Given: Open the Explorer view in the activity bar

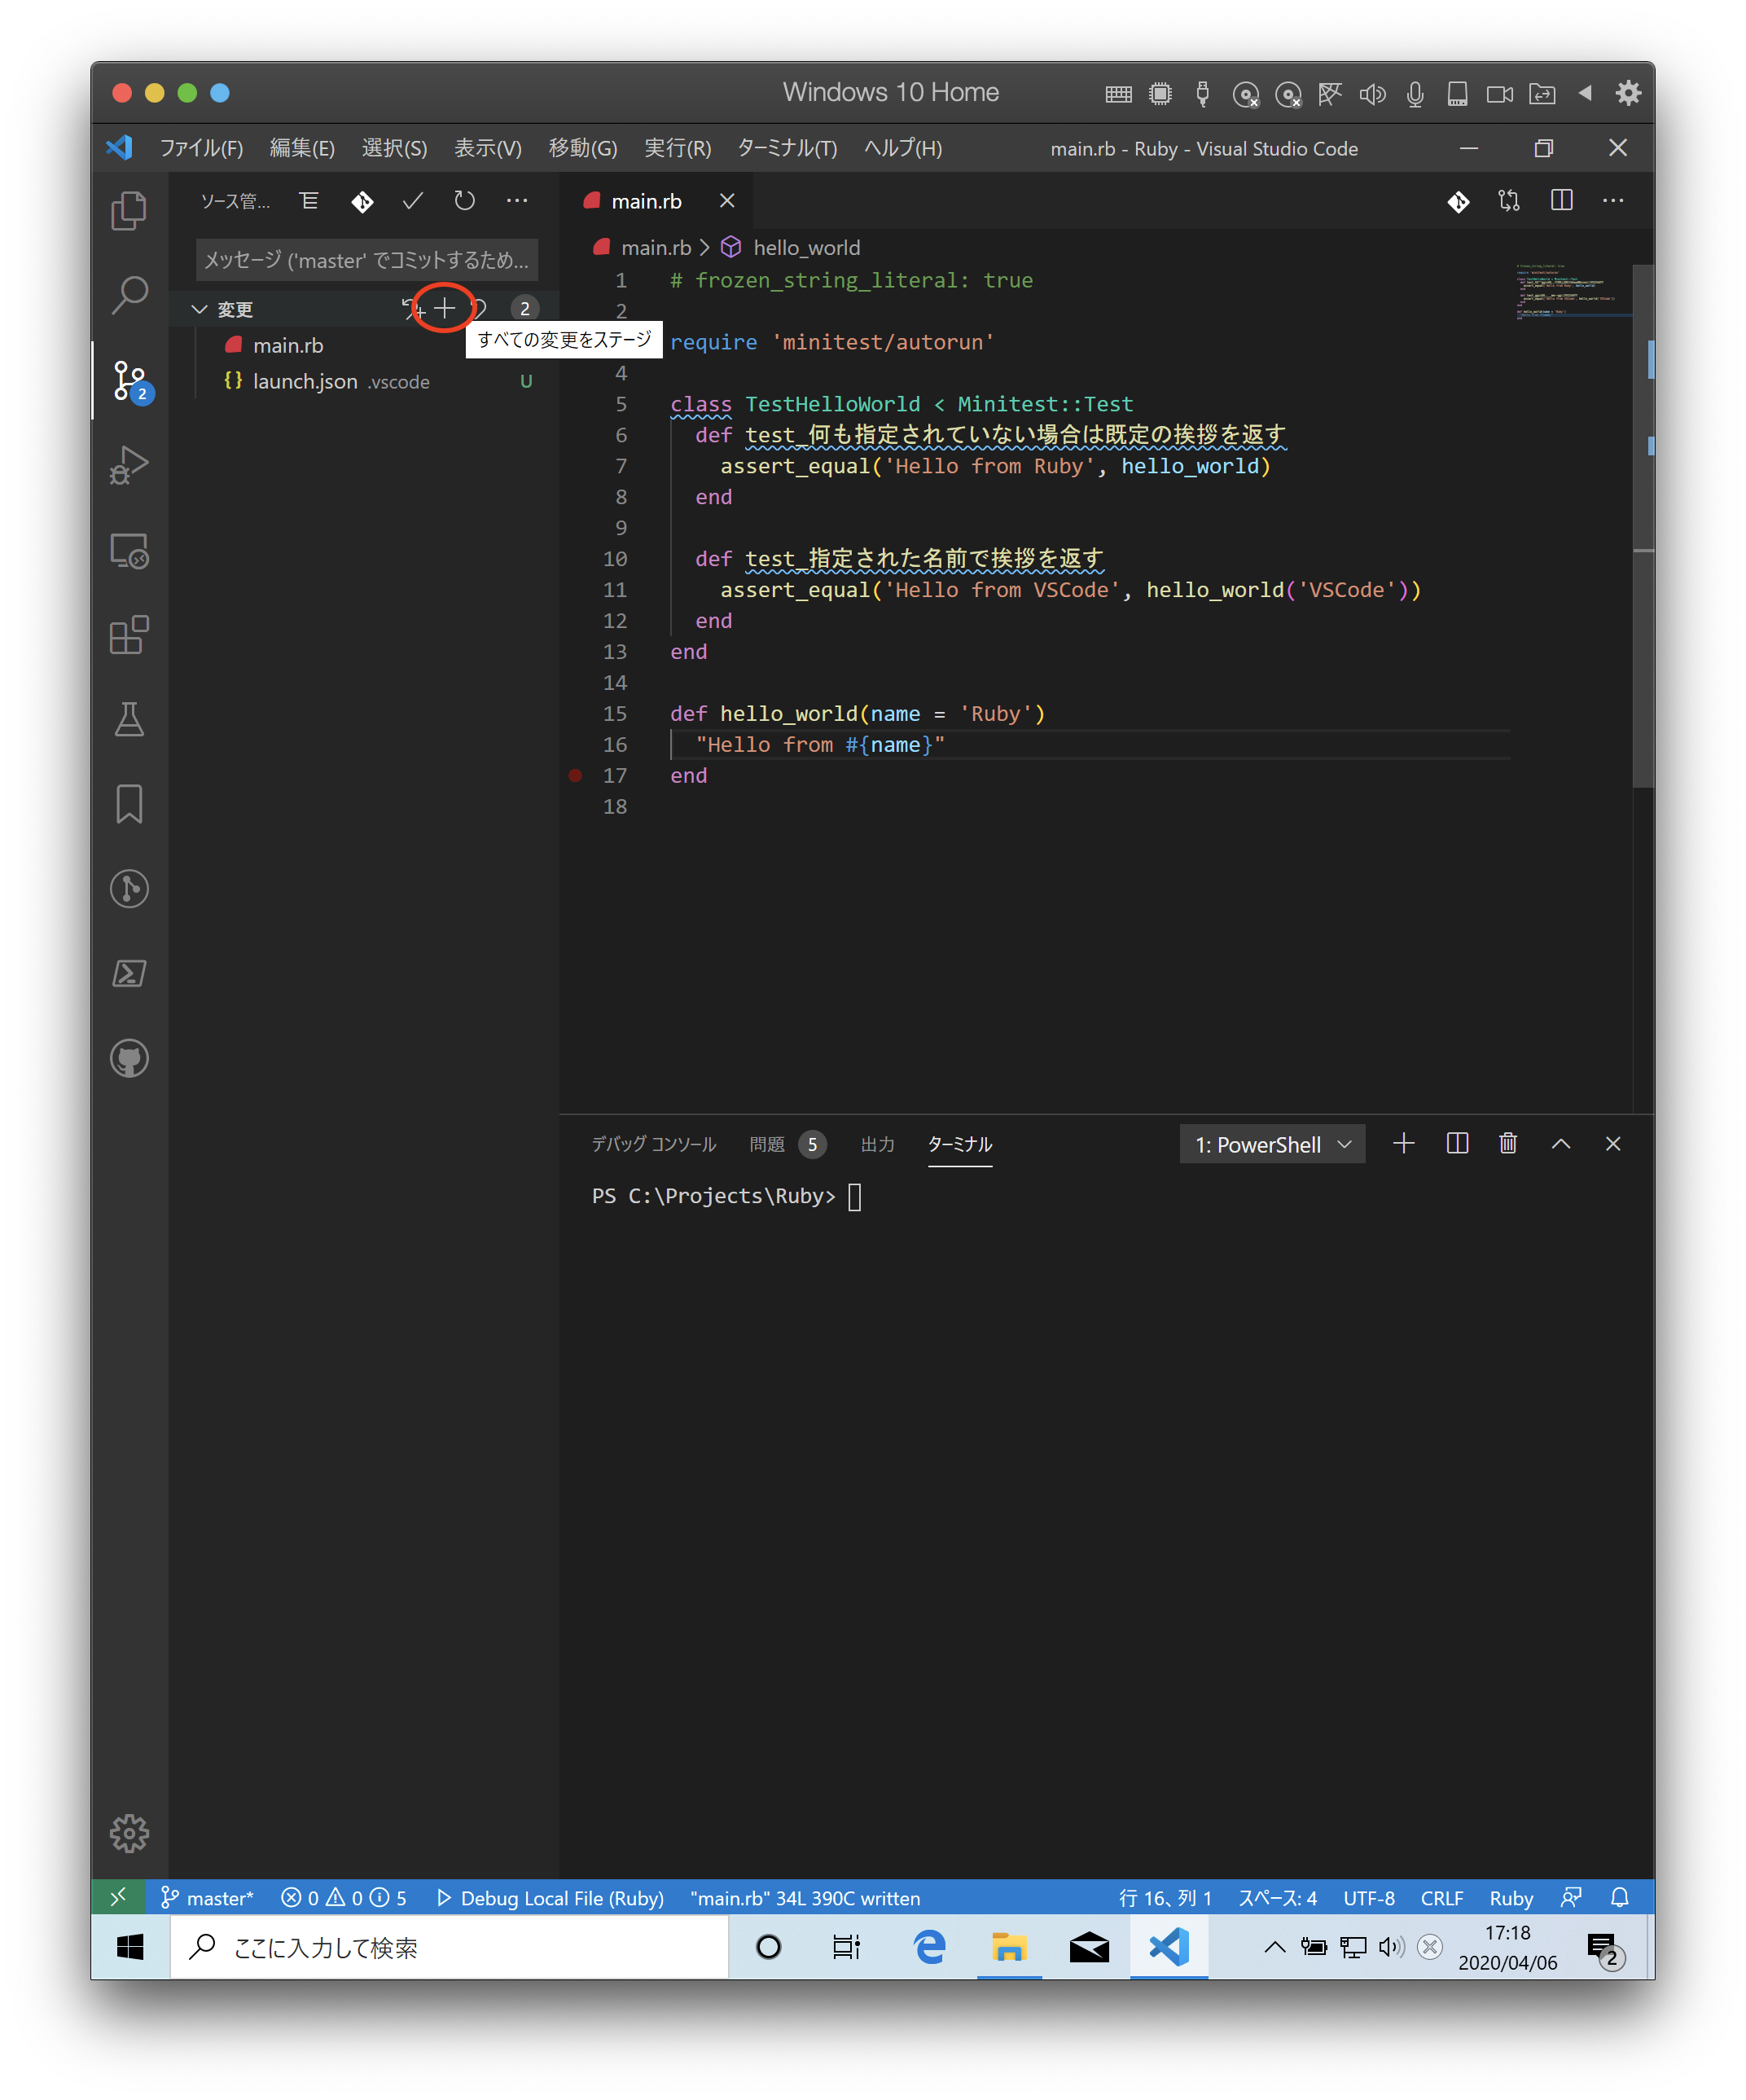Looking at the screenshot, I should (128, 210).
